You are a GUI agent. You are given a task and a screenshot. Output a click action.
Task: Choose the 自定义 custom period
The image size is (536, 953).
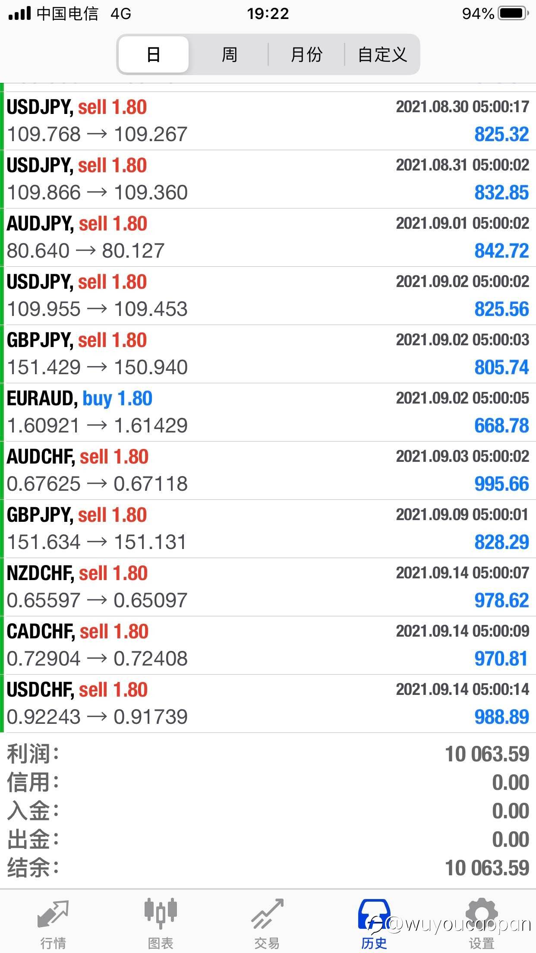tap(382, 55)
